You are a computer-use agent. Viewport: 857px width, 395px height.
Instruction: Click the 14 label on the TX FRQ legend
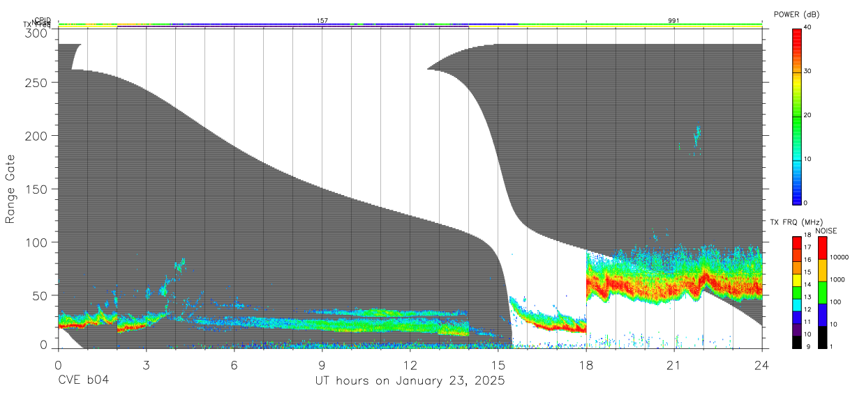click(807, 285)
